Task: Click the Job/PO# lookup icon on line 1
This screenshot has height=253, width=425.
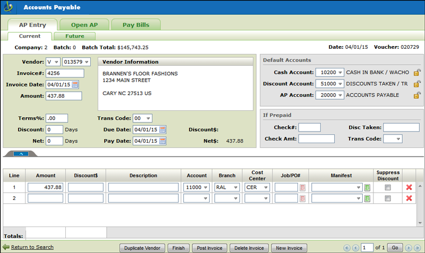Action: 302,187
